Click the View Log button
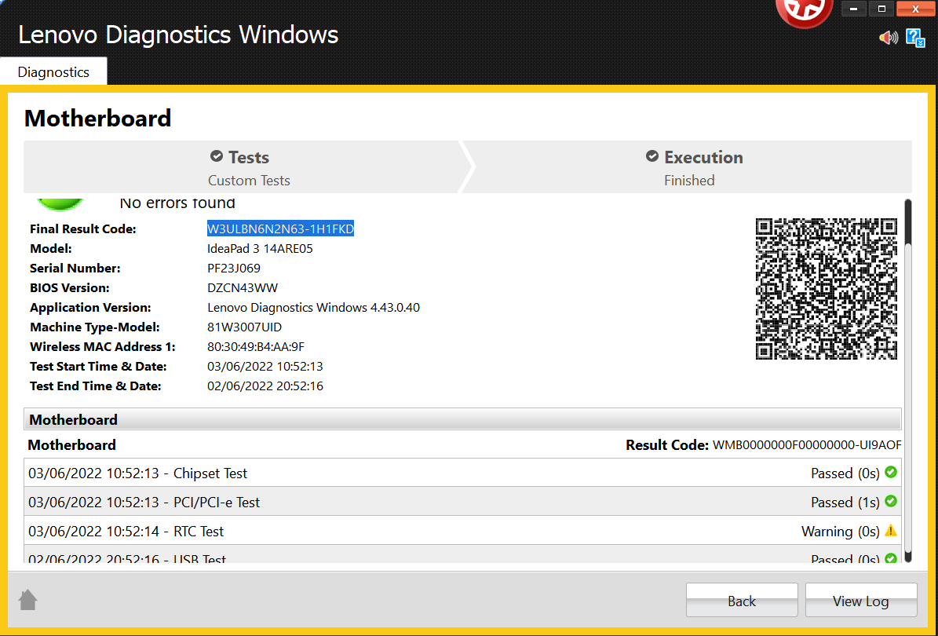Viewport: 938px width, 636px height. [x=861, y=600]
